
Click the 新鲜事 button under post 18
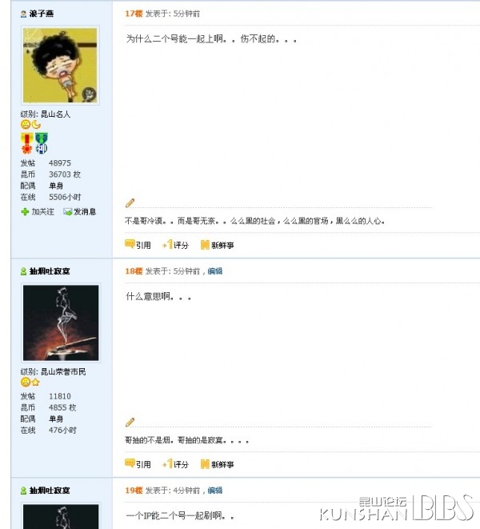218,464
